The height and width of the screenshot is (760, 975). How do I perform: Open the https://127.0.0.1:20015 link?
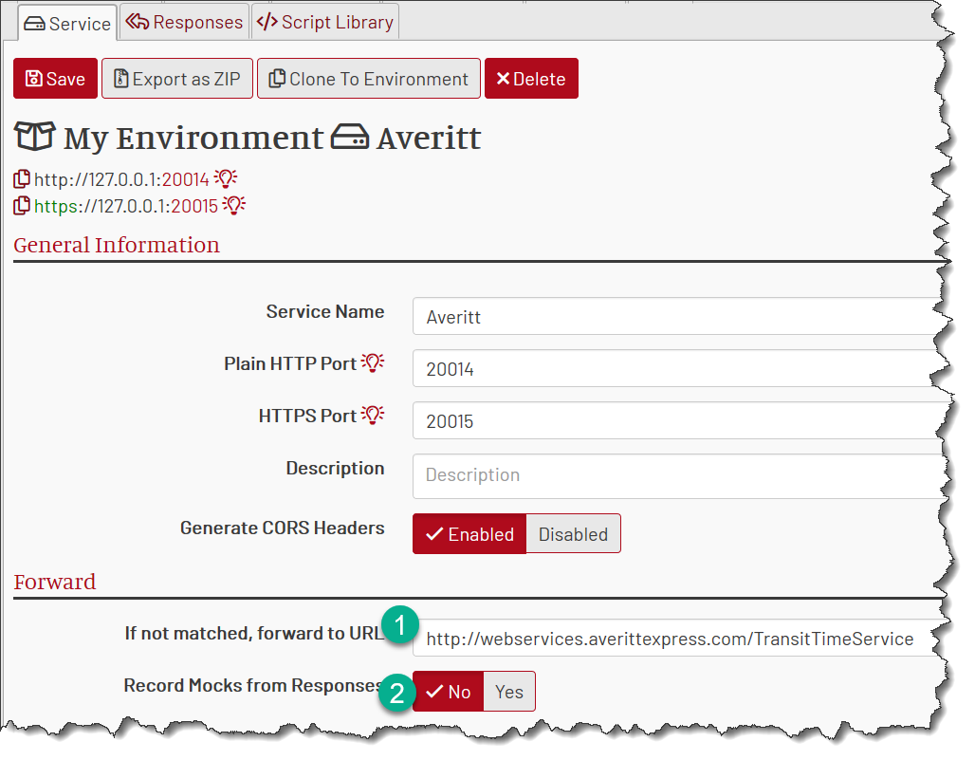(125, 206)
